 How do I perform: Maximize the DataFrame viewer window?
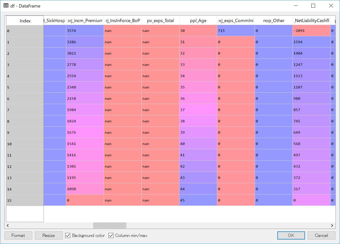[313, 6]
